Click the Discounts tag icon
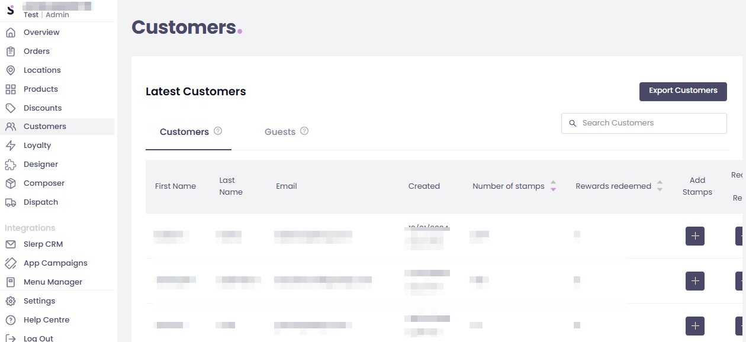This screenshot has width=746, height=342. click(11, 108)
